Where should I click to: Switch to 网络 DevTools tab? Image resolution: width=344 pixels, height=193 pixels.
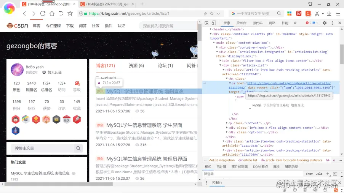272,23
